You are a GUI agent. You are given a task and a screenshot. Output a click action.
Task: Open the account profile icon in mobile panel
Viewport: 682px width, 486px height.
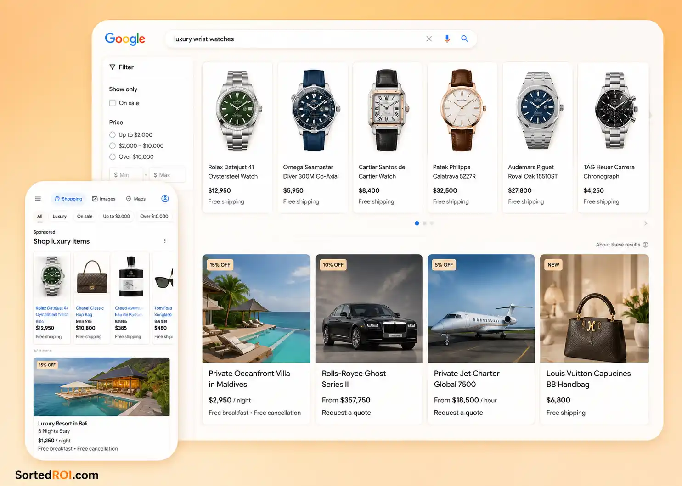click(165, 199)
